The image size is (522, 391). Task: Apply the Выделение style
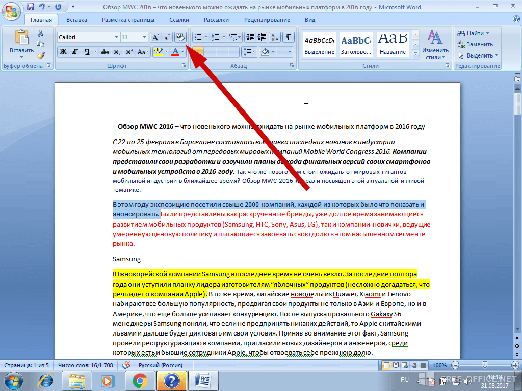(319, 45)
